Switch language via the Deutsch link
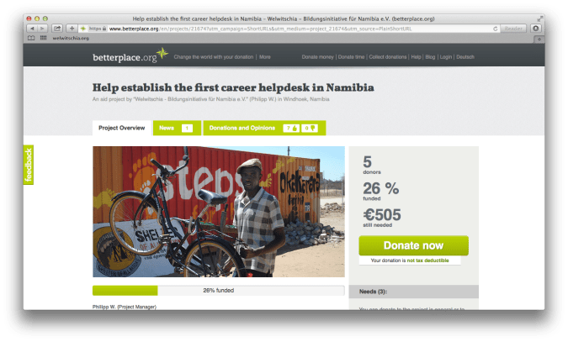This screenshot has width=568, height=342. point(465,57)
